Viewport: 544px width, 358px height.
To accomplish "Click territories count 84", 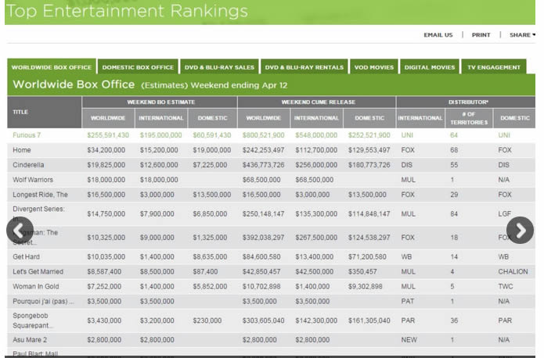I will point(454,214).
